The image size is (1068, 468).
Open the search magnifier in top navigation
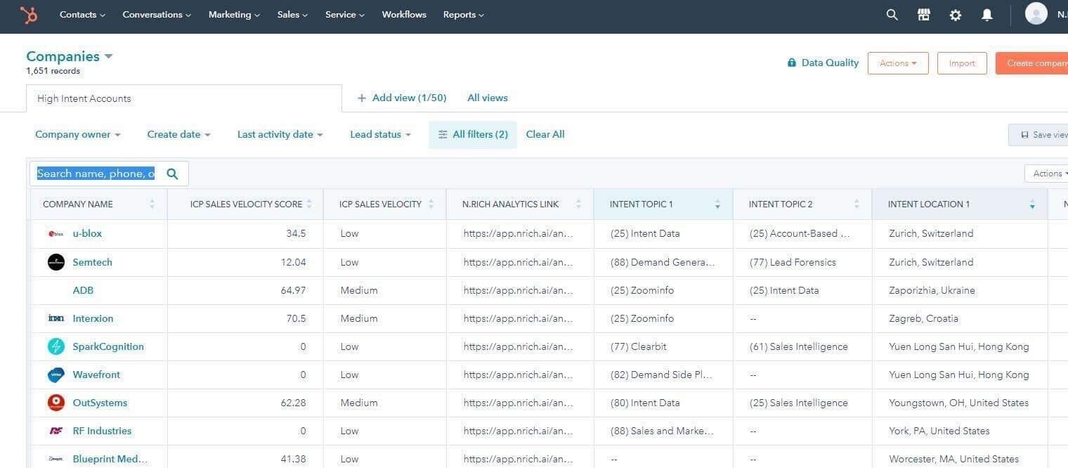892,15
